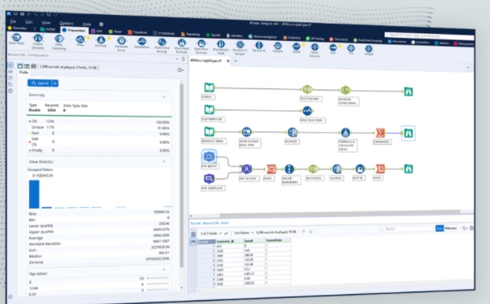The image size is (490, 304).
Task: Click the Field Selection node on canvas
Action: click(x=307, y=110)
